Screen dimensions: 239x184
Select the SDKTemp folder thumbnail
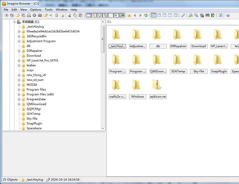pos(178,64)
